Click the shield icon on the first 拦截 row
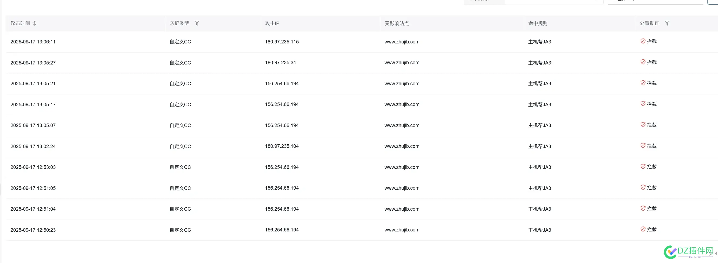This screenshot has height=263, width=718. click(643, 41)
